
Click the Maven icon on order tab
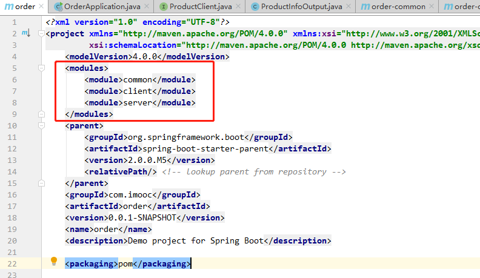[x=9, y=7]
